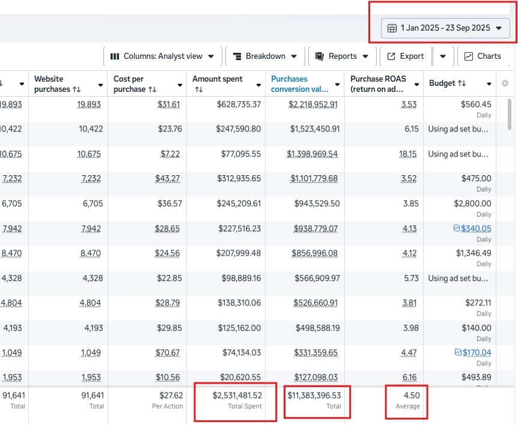Click the $2,531,481.52 Total Spent cell

click(237, 396)
